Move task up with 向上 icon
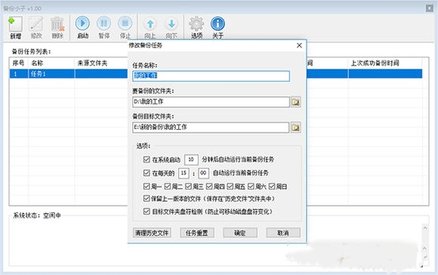The height and width of the screenshot is (275, 438). point(150,27)
